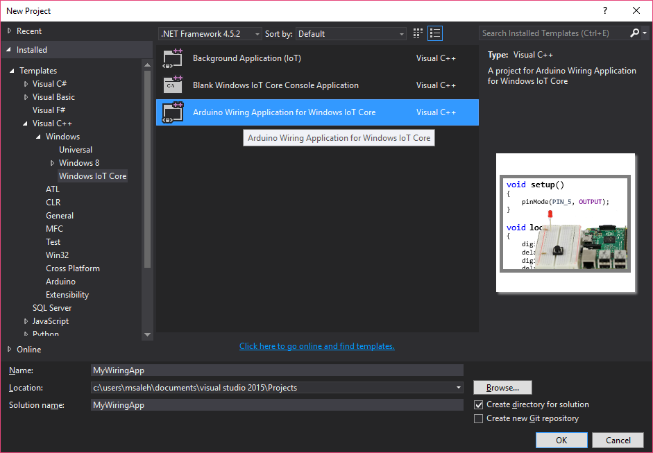Open search options dropdown arrow
Screen dimensions: 653x453
point(645,33)
